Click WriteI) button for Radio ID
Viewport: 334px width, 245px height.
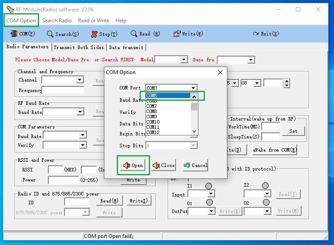(139, 201)
